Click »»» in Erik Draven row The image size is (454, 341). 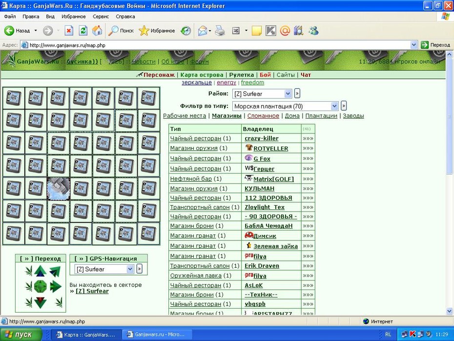coord(308,266)
